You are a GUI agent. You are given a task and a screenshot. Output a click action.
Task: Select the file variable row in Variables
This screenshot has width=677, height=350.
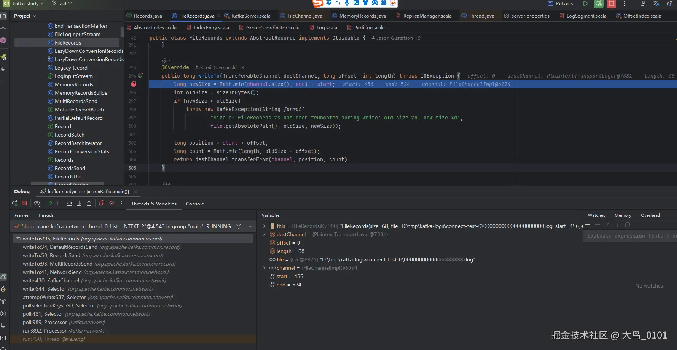419,259
